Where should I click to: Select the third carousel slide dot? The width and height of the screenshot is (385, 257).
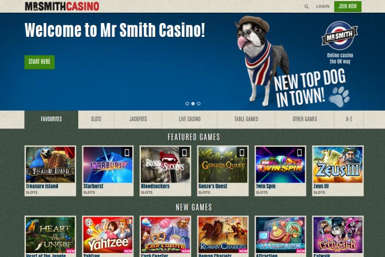pyautogui.click(x=199, y=104)
